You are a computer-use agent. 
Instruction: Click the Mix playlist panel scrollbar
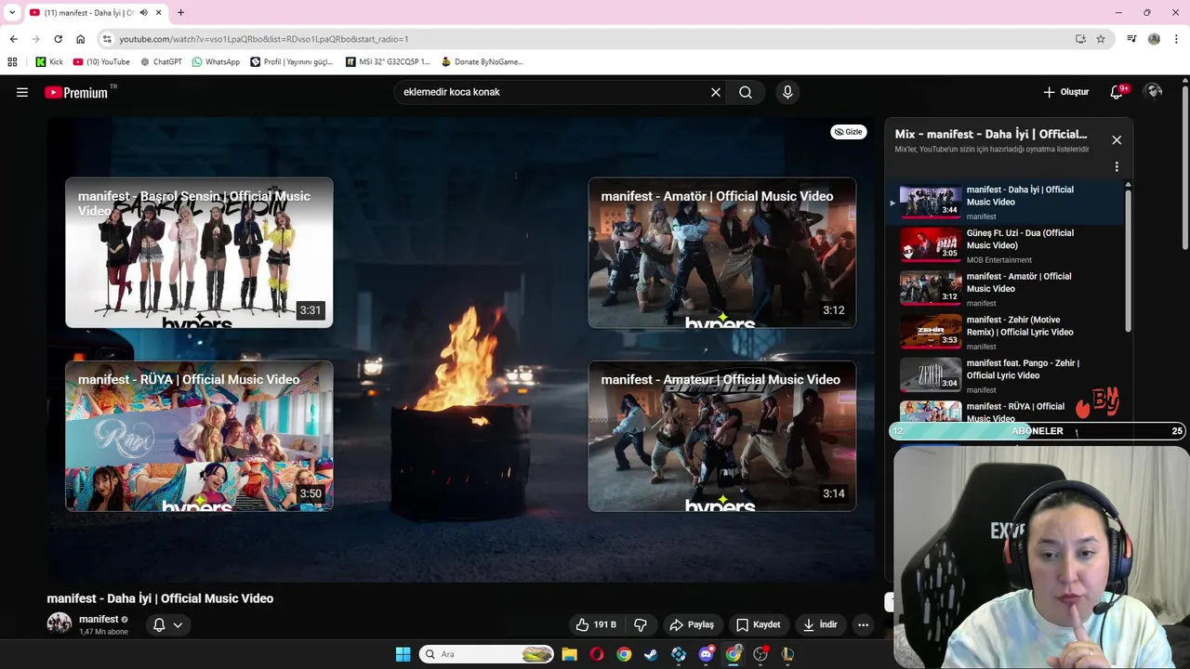point(1129,260)
